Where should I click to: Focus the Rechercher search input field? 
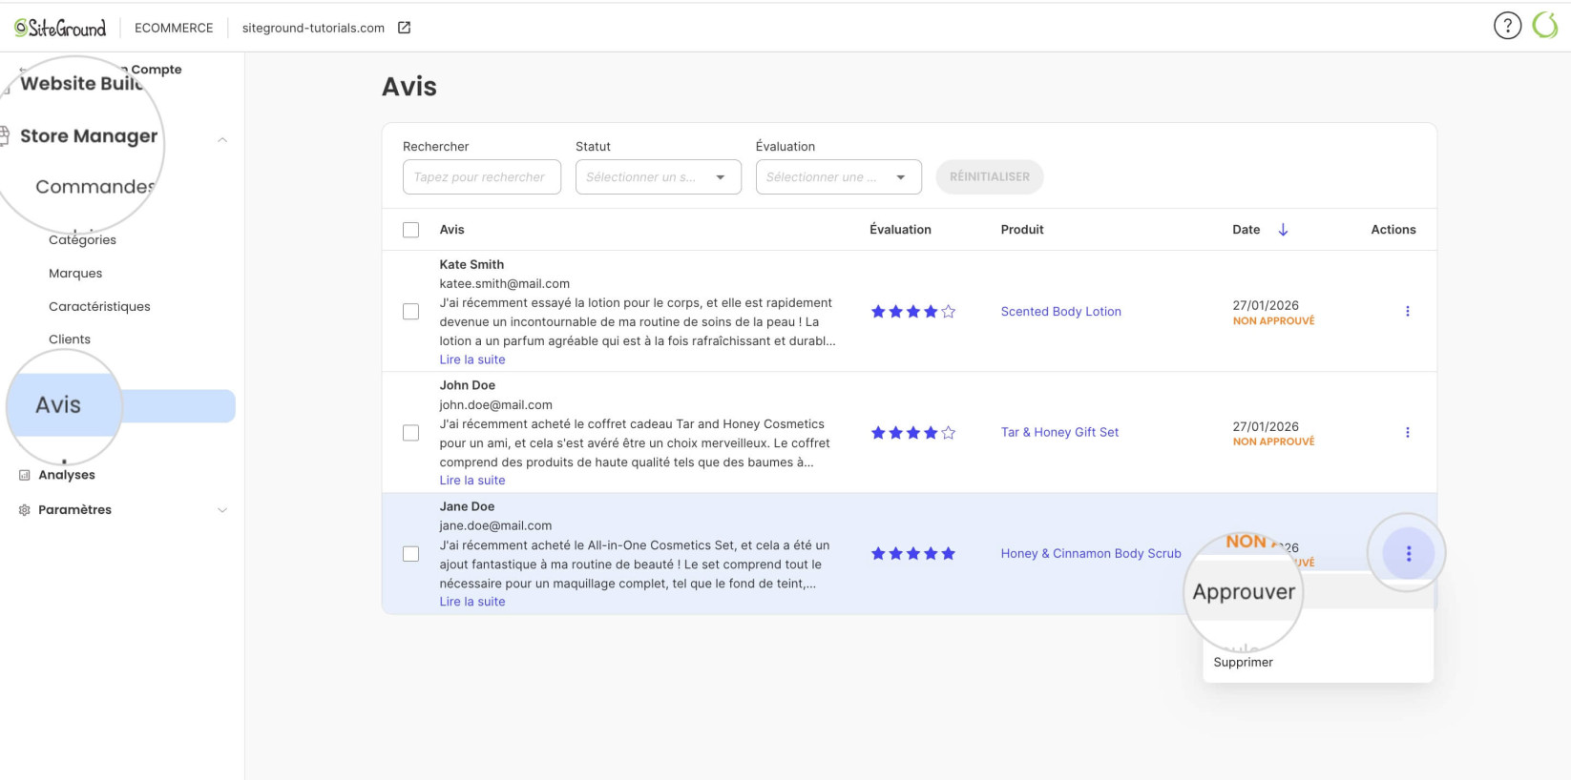(482, 177)
